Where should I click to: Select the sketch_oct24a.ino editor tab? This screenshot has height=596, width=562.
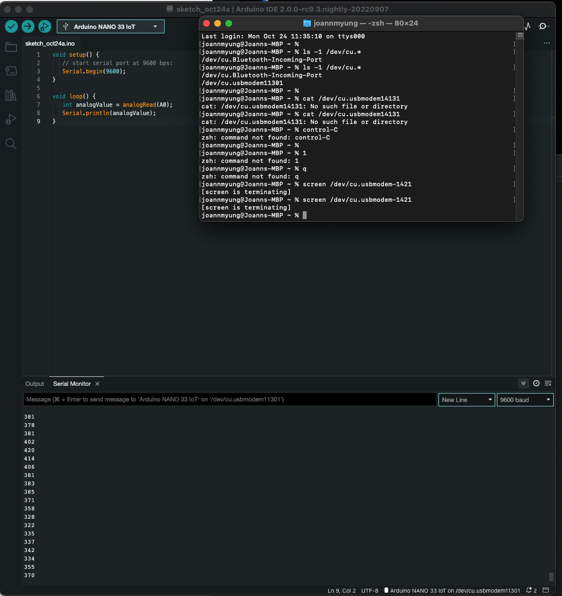pyautogui.click(x=50, y=43)
